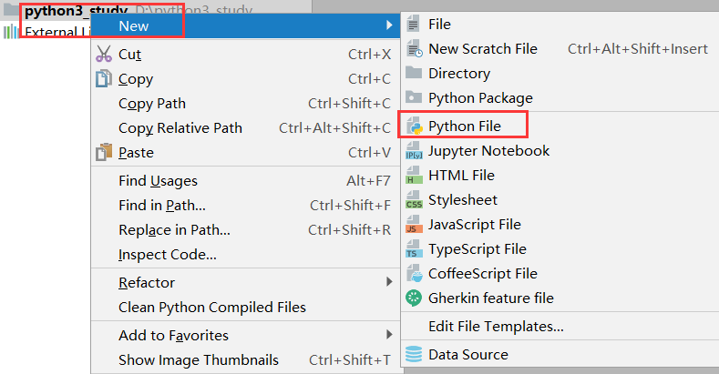Open the Add to Favorites submenu arrow
Viewport: 719px width, 374px height.
point(389,335)
